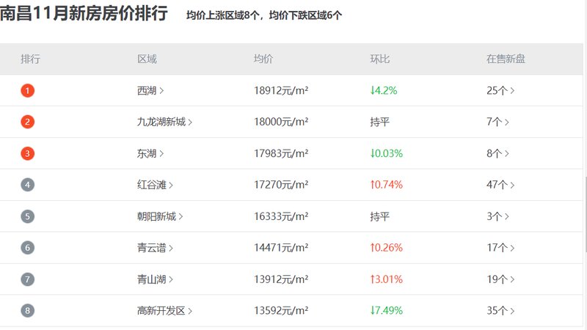View 8个 new listings for 东湖
Screen dimensions: 587x330
pos(497,153)
